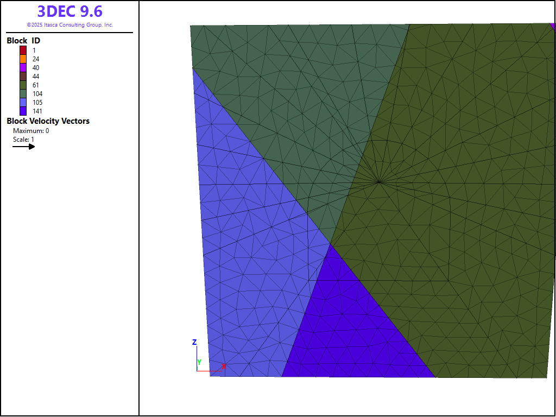
Task: Click the purple swatch for Block ID 40
Action: click(23, 67)
